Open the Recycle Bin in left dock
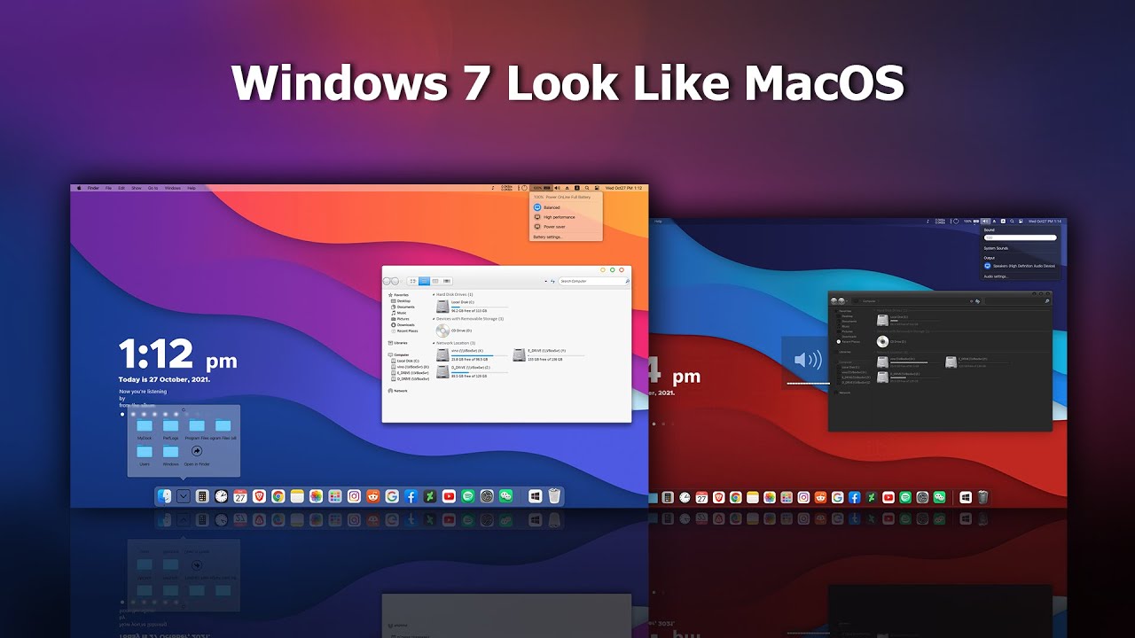Image resolution: width=1135 pixels, height=638 pixels. point(554,496)
